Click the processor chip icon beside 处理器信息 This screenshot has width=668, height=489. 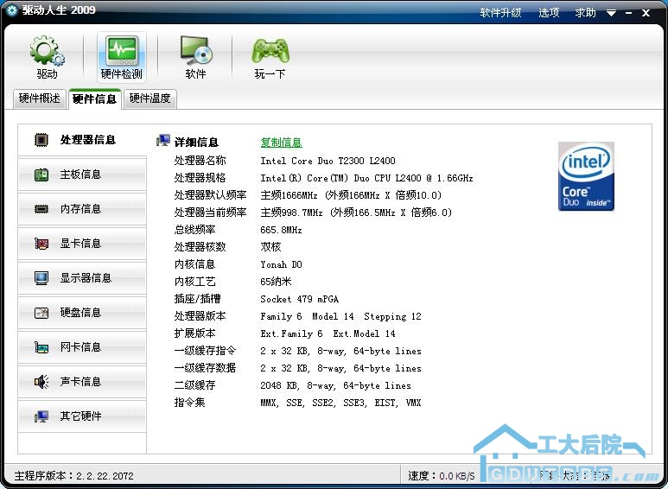pyautogui.click(x=41, y=140)
